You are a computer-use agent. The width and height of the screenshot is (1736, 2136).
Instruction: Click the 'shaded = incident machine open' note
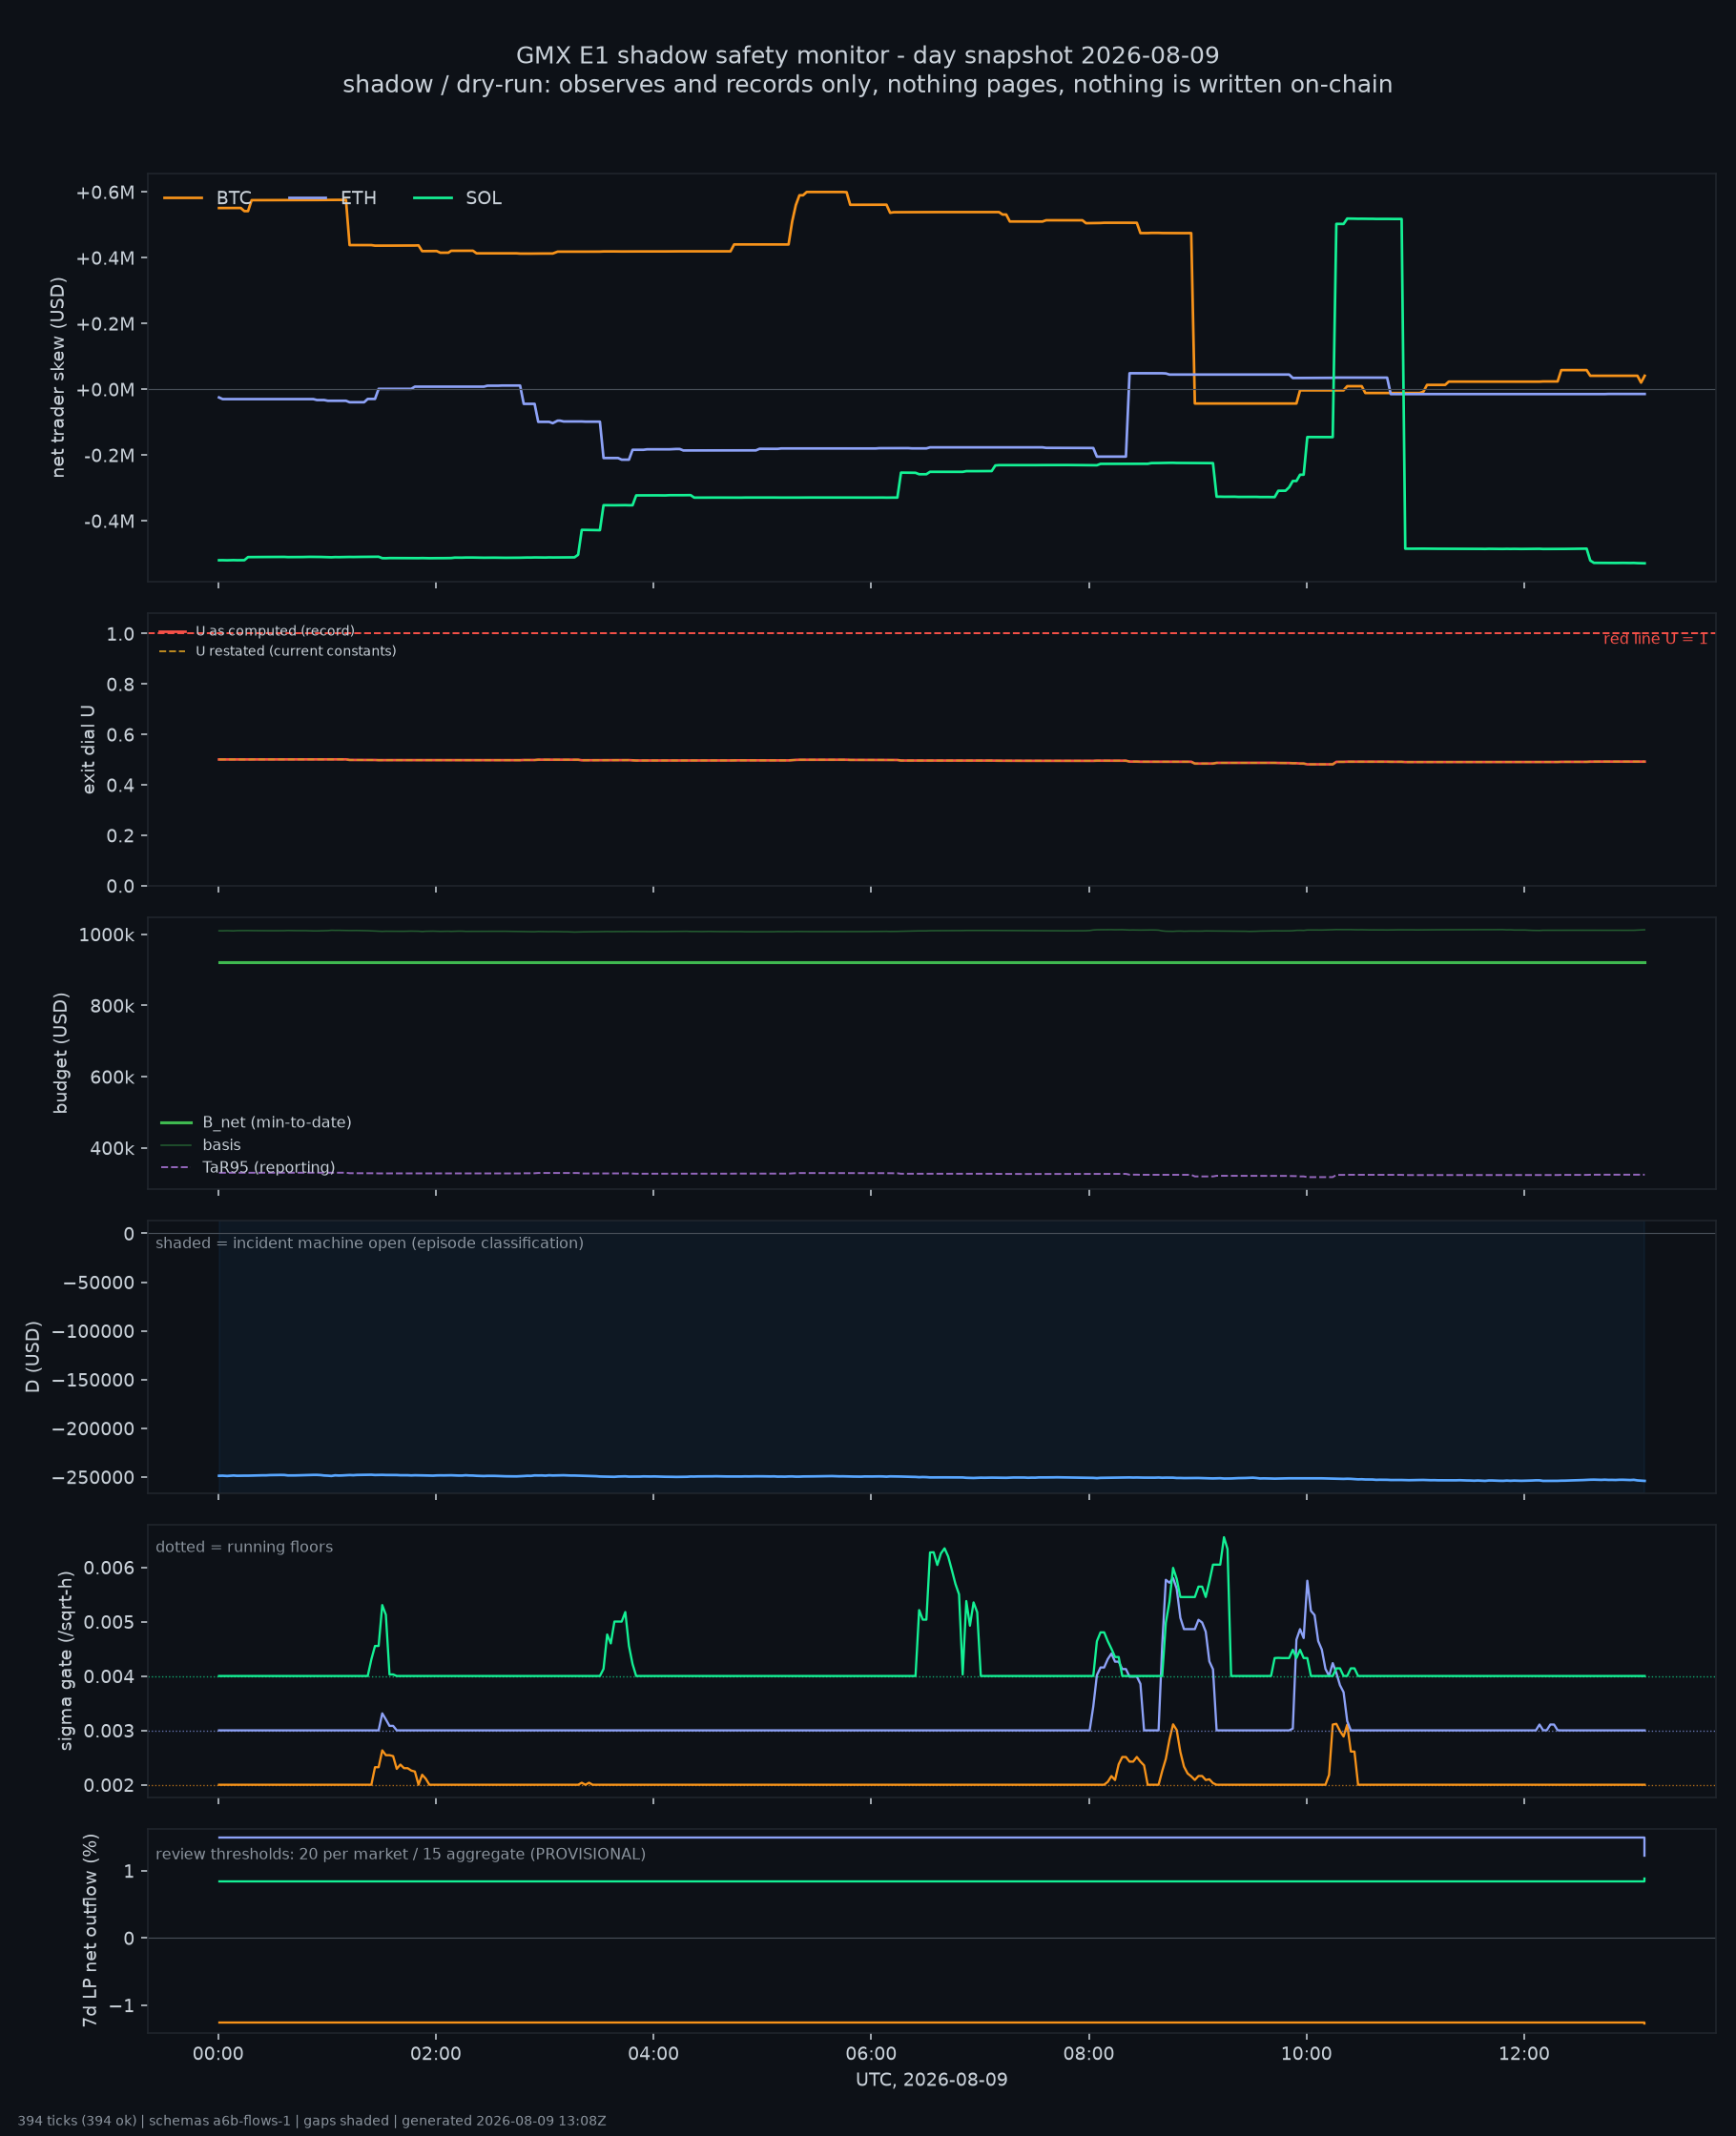369,1243
